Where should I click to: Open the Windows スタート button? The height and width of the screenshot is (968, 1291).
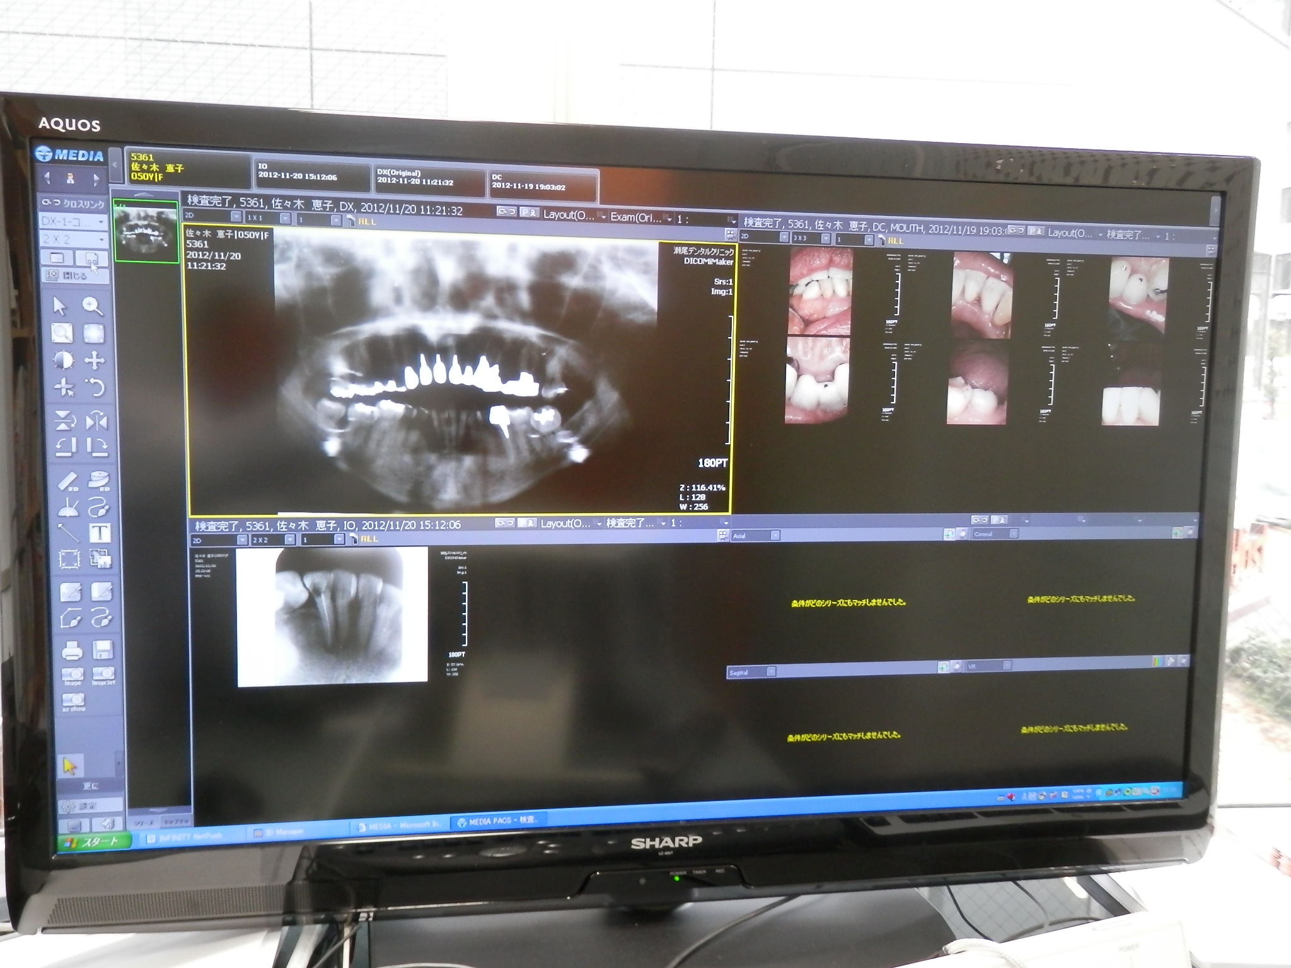point(95,842)
